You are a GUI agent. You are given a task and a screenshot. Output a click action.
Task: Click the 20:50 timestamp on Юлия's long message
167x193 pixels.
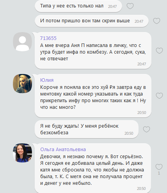pyautogui.click(x=142, y=112)
